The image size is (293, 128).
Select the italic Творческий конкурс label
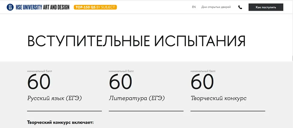(x=218, y=98)
